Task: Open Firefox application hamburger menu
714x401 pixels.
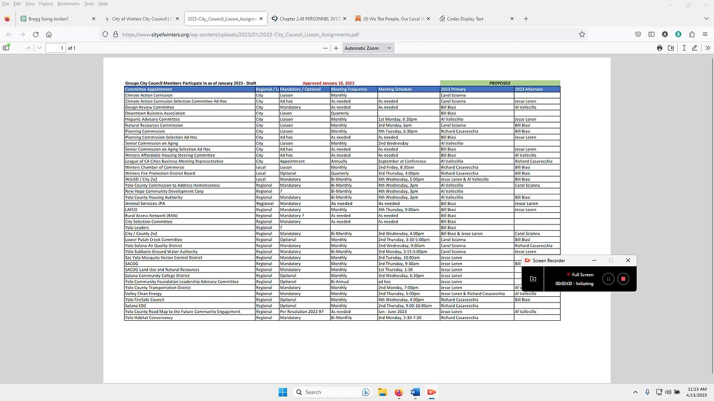Action: pyautogui.click(x=705, y=34)
